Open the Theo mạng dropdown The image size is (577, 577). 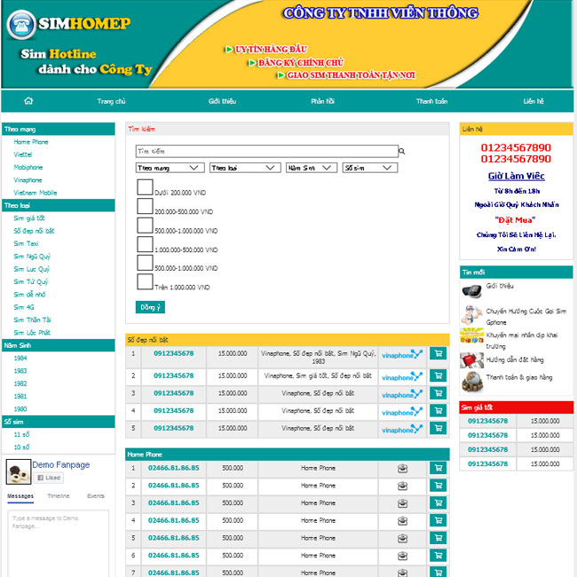pos(170,168)
